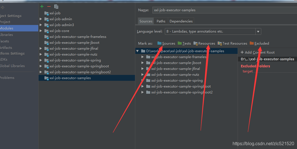Image resolution: width=297 pixels, height=149 pixels.
Task: Select the xxl-job module in list
Action: point(55,13)
